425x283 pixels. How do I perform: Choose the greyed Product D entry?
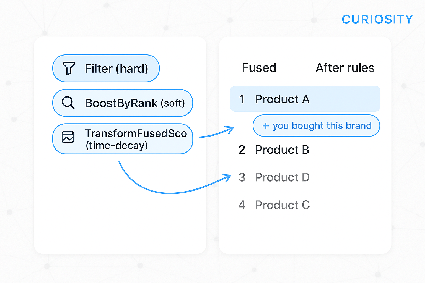point(282,177)
